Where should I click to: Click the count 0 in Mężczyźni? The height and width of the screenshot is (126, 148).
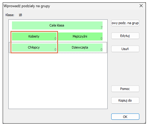[101, 38]
